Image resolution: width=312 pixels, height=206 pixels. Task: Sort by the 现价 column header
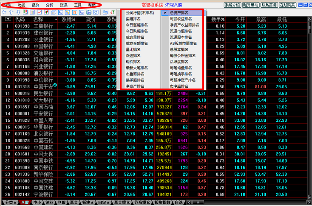[x=91, y=19]
